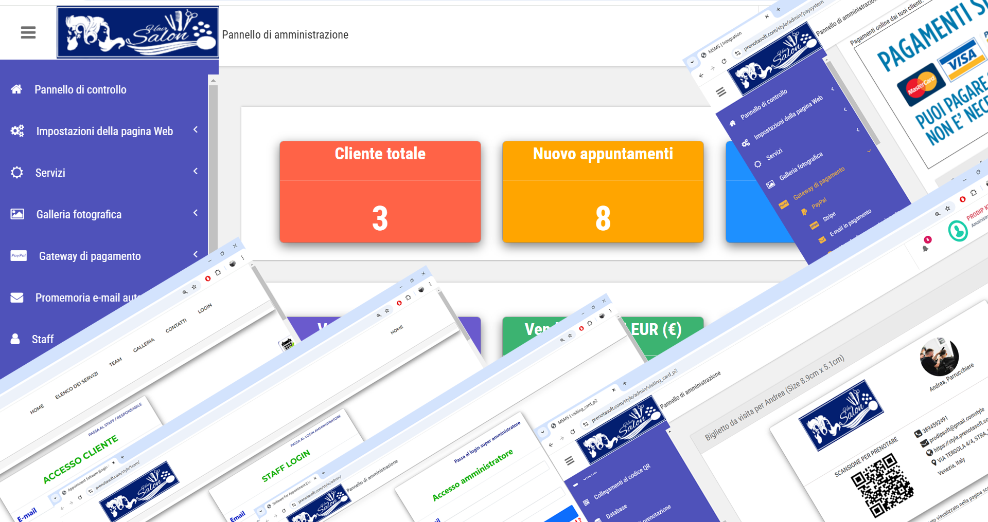Open new tab in payment gateway browser window
The width and height of the screenshot is (988, 522).
pos(778,9)
